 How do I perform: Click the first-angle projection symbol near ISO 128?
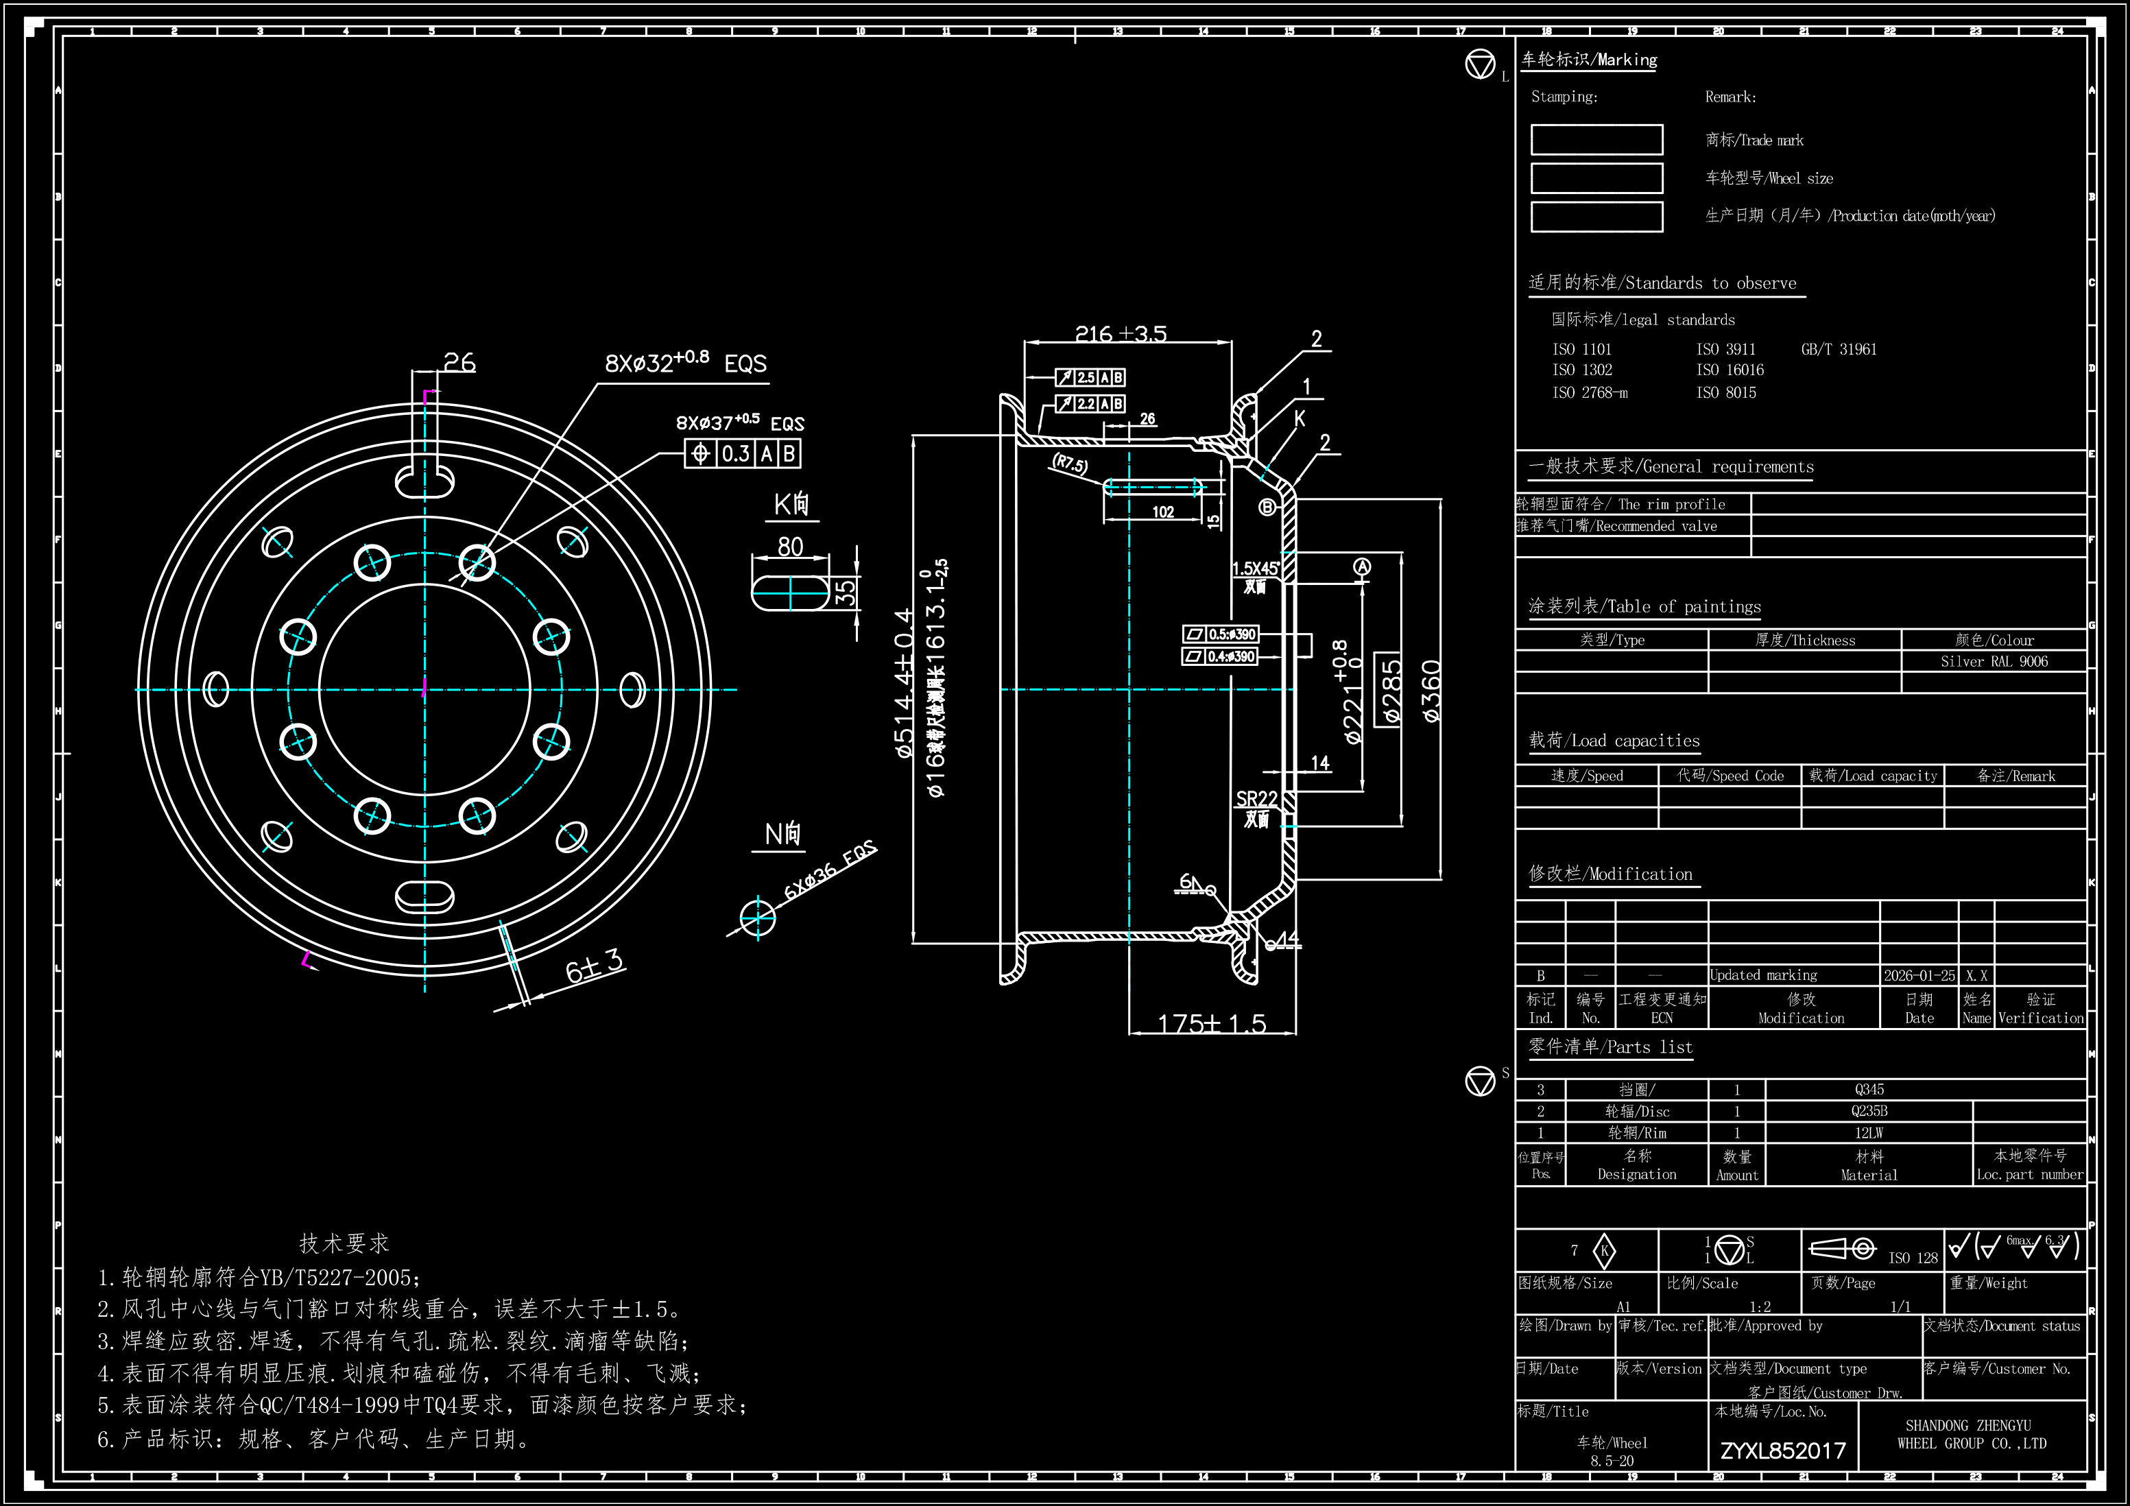[1843, 1249]
